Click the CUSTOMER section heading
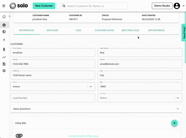Viewport: 186px width, 138px height. tap(17, 44)
